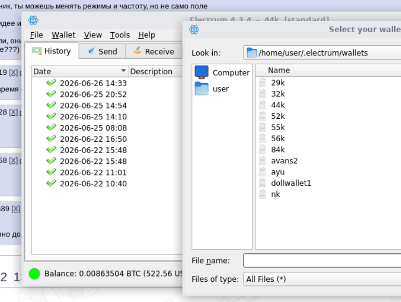This screenshot has width=401, height=302.
Task: Select wallet file ayu
Action: point(278,172)
